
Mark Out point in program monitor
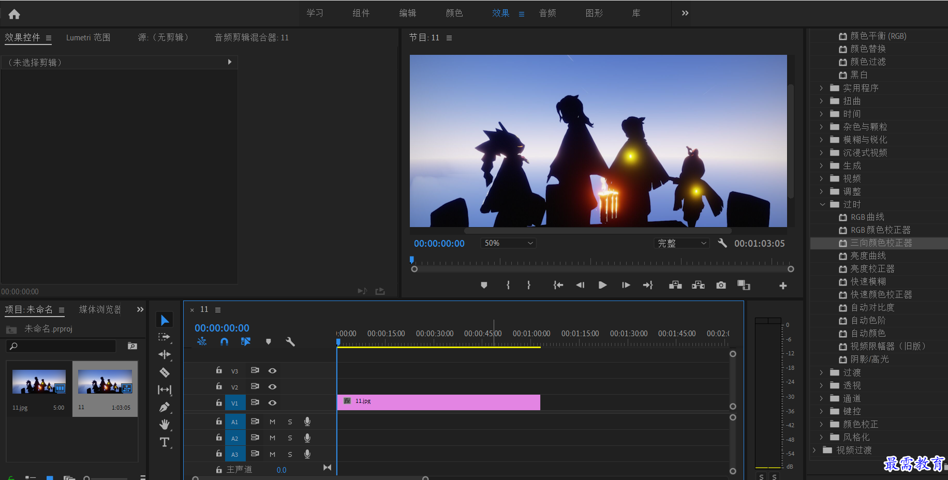point(528,285)
